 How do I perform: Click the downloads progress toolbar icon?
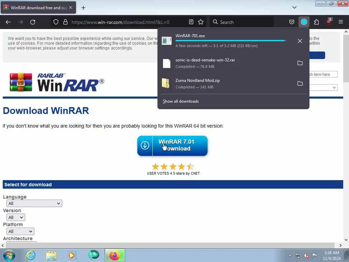304,22
